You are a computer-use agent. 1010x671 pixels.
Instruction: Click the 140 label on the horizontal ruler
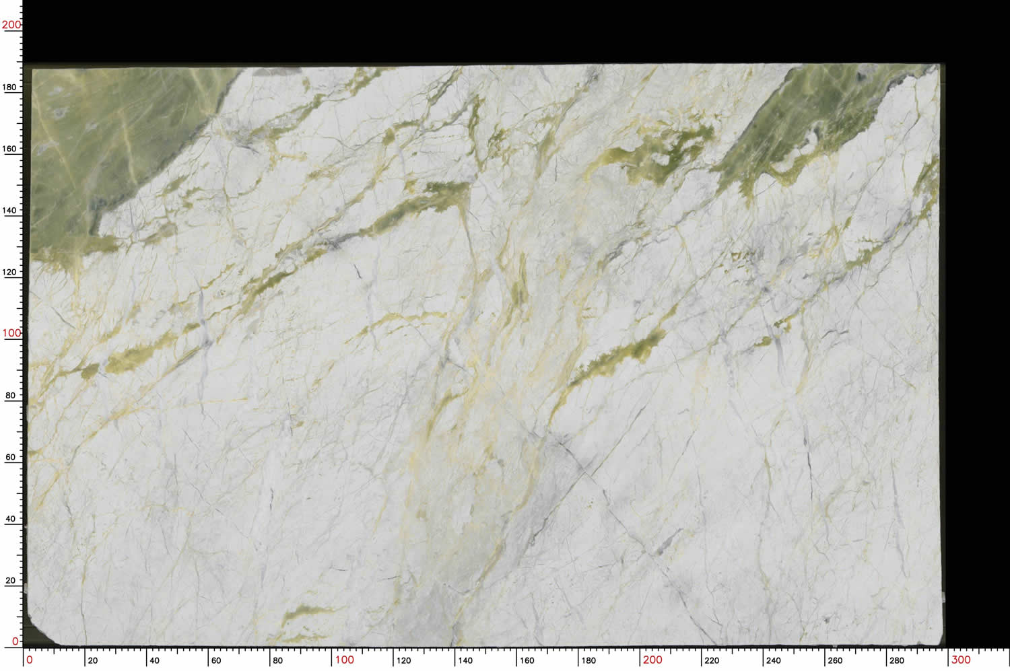[465, 660]
